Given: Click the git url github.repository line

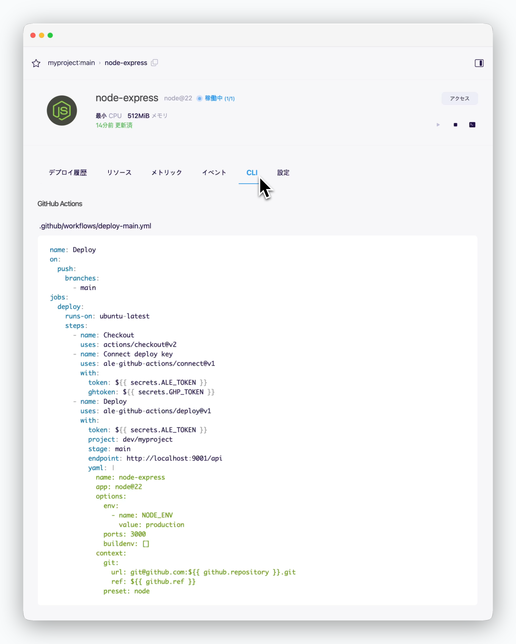Looking at the screenshot, I should click(203, 572).
